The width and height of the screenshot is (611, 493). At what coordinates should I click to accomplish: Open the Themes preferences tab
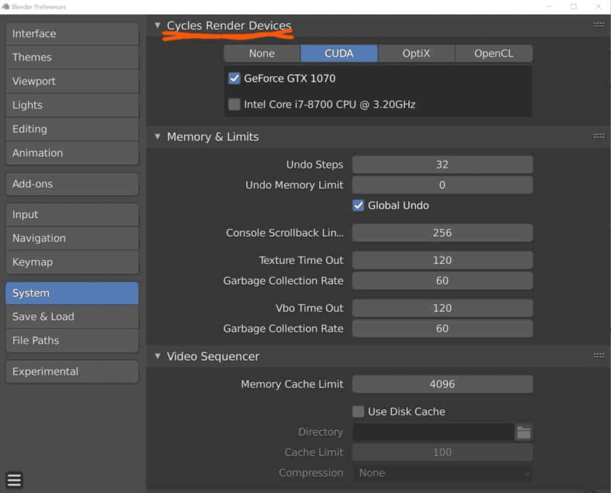(72, 57)
